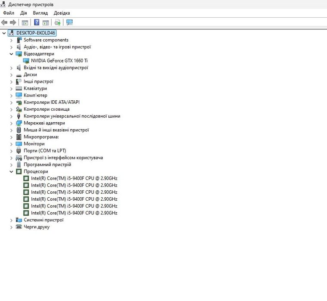
Task: Click the Процесори category chip icon
Action: 19,171
